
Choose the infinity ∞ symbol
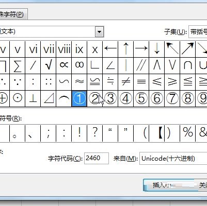tap(79, 65)
